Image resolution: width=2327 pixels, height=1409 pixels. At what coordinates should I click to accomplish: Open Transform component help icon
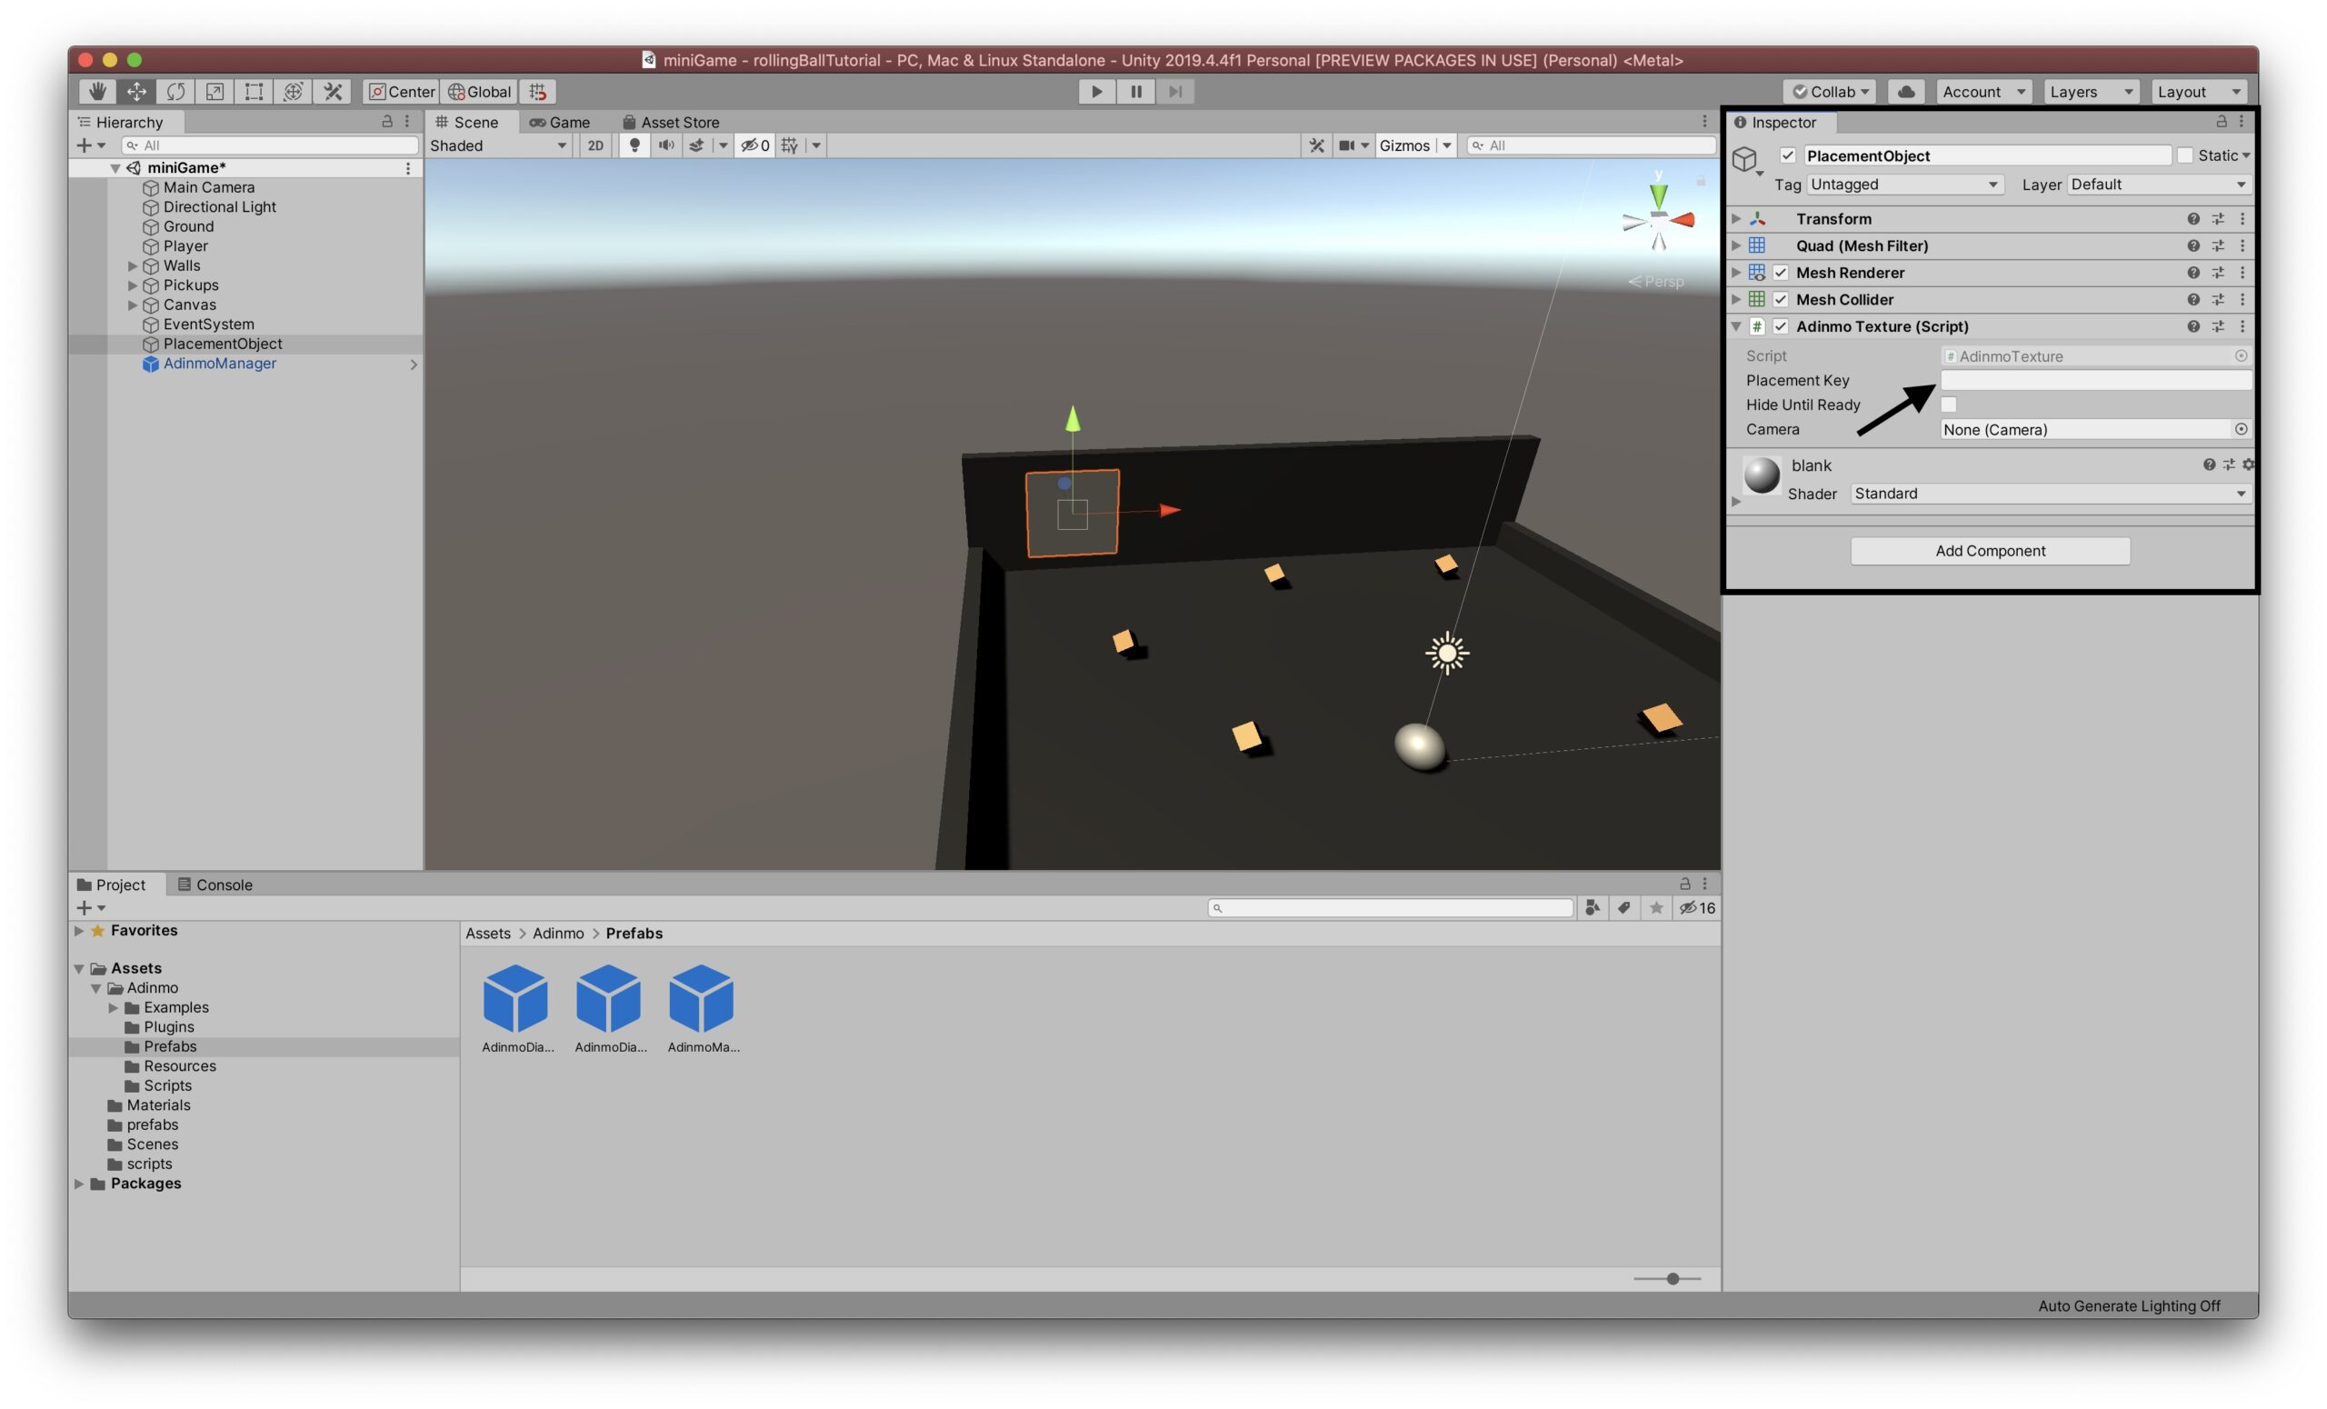click(2192, 219)
